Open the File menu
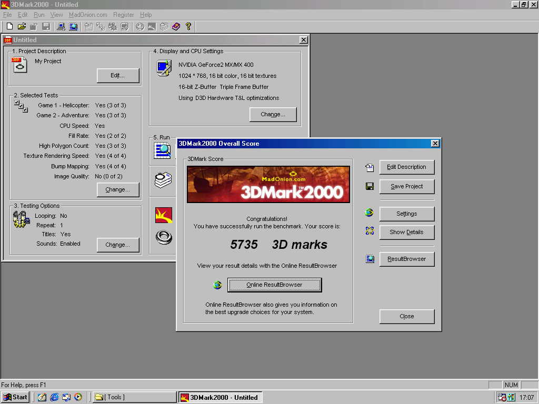This screenshot has width=539, height=404. pos(7,15)
